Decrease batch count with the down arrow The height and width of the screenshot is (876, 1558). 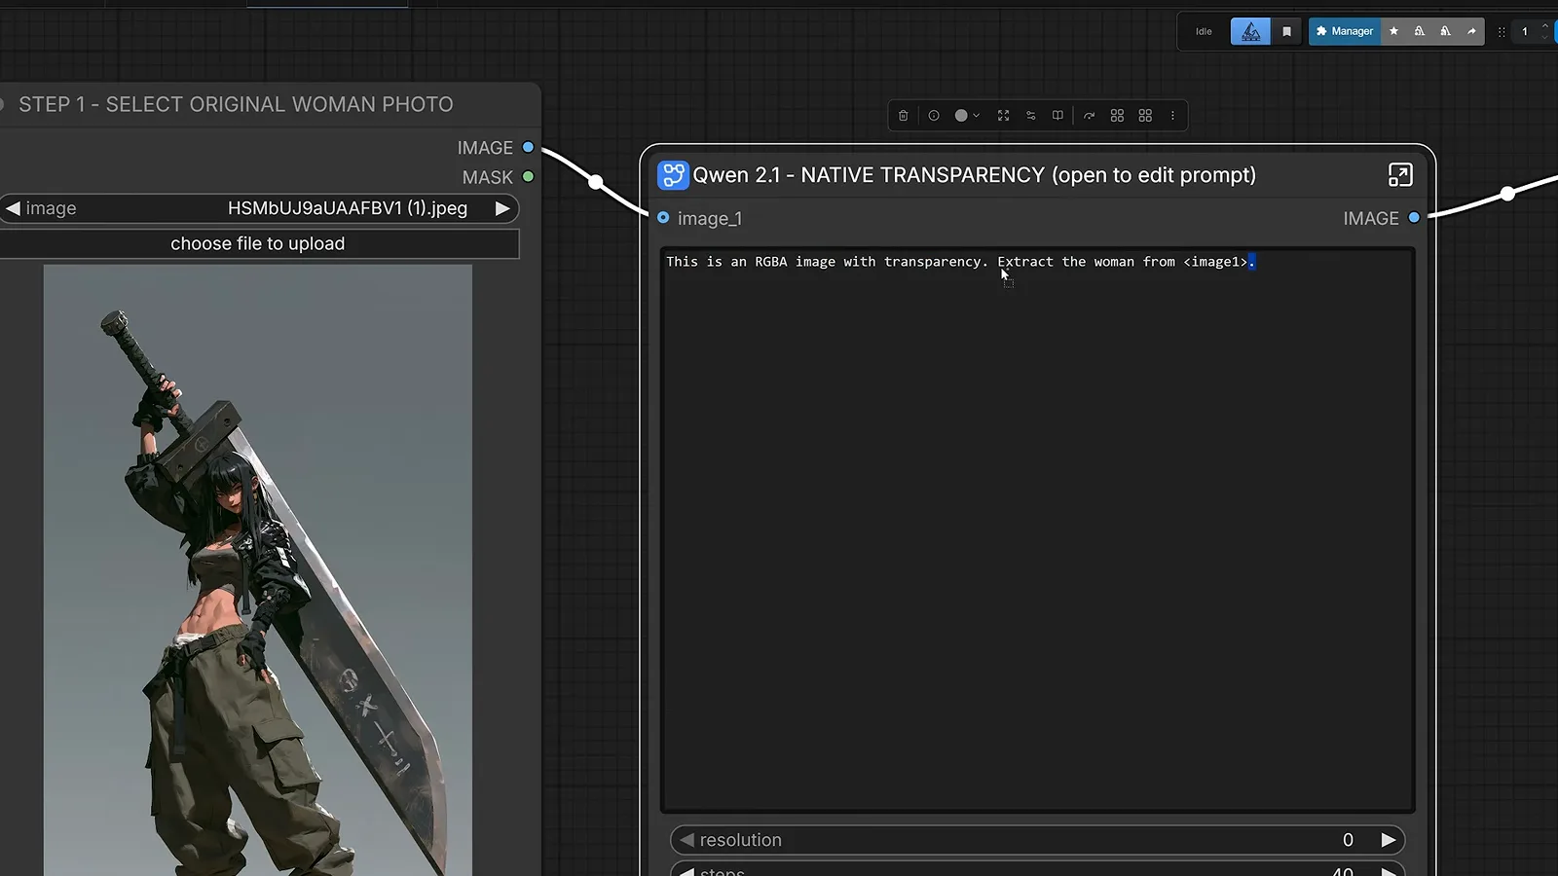[x=1544, y=38]
